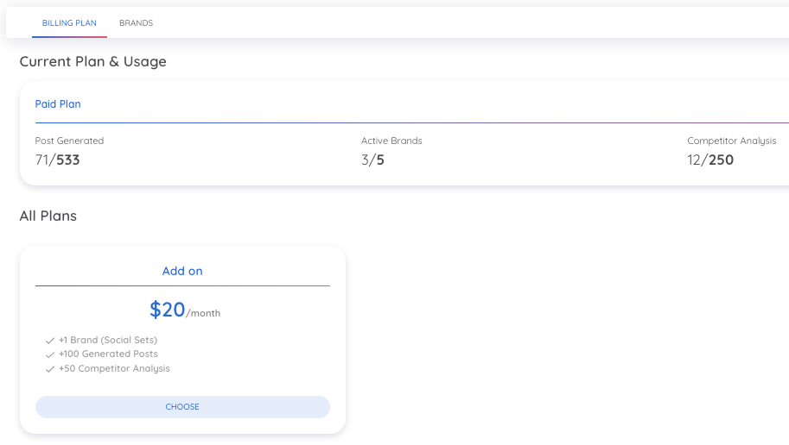The height and width of the screenshot is (445, 789).
Task: Click the All Plans heading
Action: [x=48, y=216]
